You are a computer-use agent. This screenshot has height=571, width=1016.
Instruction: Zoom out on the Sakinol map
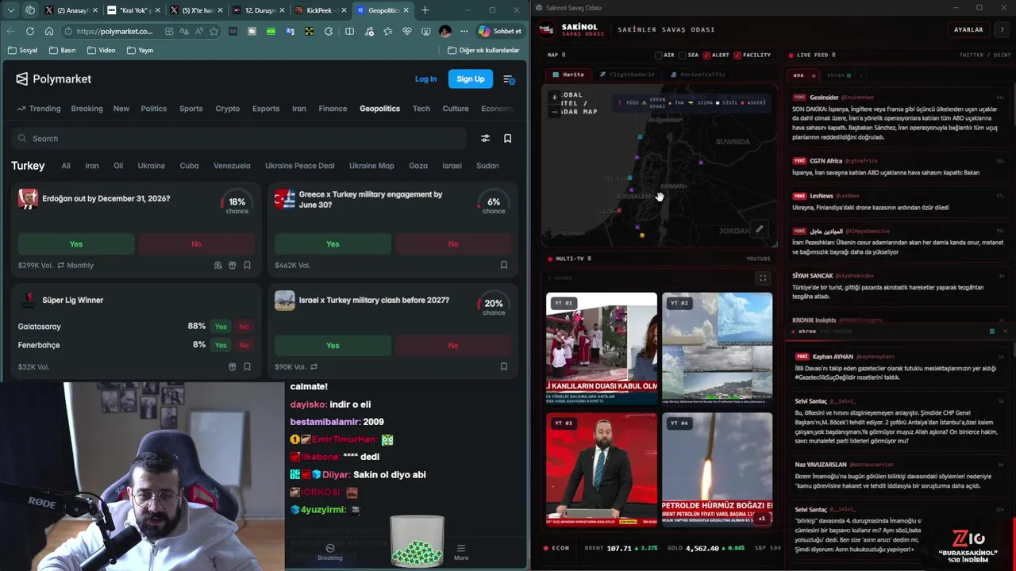554,112
